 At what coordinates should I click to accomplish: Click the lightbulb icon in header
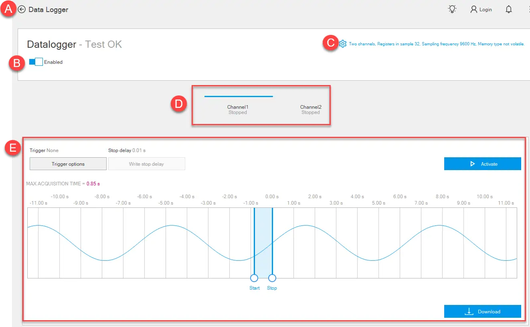coord(452,9)
